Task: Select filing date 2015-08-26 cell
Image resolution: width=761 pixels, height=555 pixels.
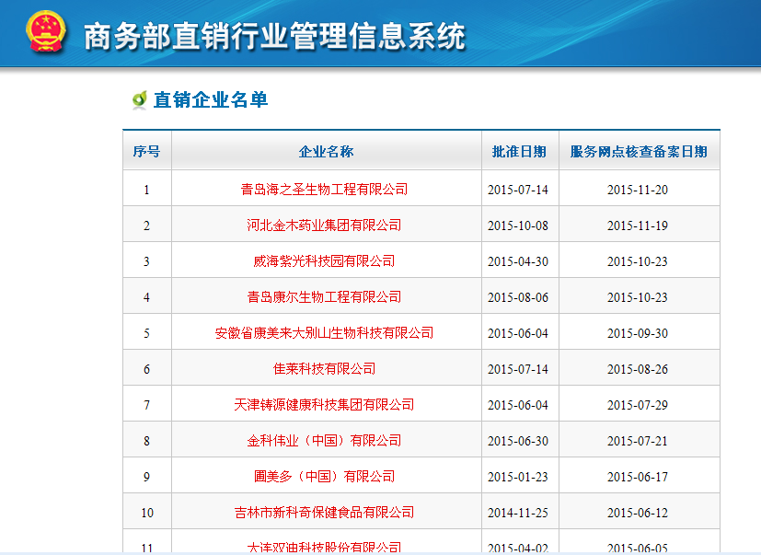Action: click(x=640, y=367)
